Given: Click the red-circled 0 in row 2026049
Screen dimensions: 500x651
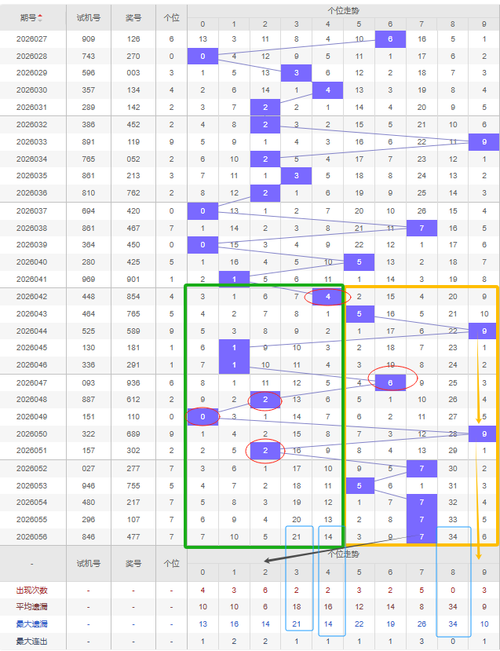Looking at the screenshot, I should (x=203, y=416).
